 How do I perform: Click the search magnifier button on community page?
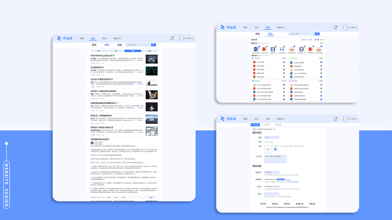(x=154, y=45)
